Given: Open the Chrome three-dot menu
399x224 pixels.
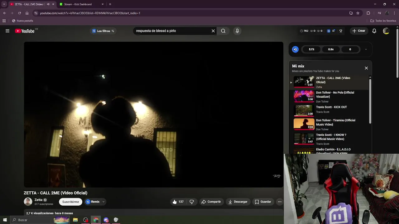Looking at the screenshot, I should coord(394,13).
